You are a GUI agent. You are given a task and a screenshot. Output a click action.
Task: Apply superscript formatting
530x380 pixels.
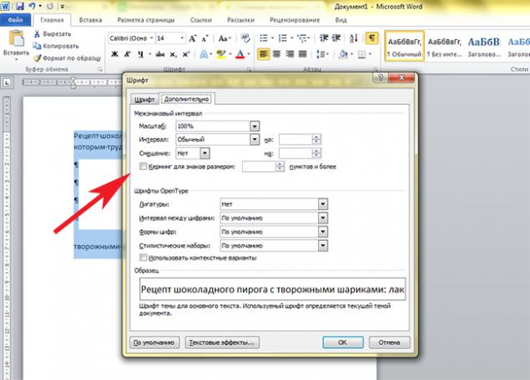click(186, 54)
